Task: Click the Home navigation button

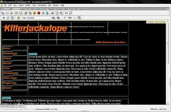Action: [15, 48]
